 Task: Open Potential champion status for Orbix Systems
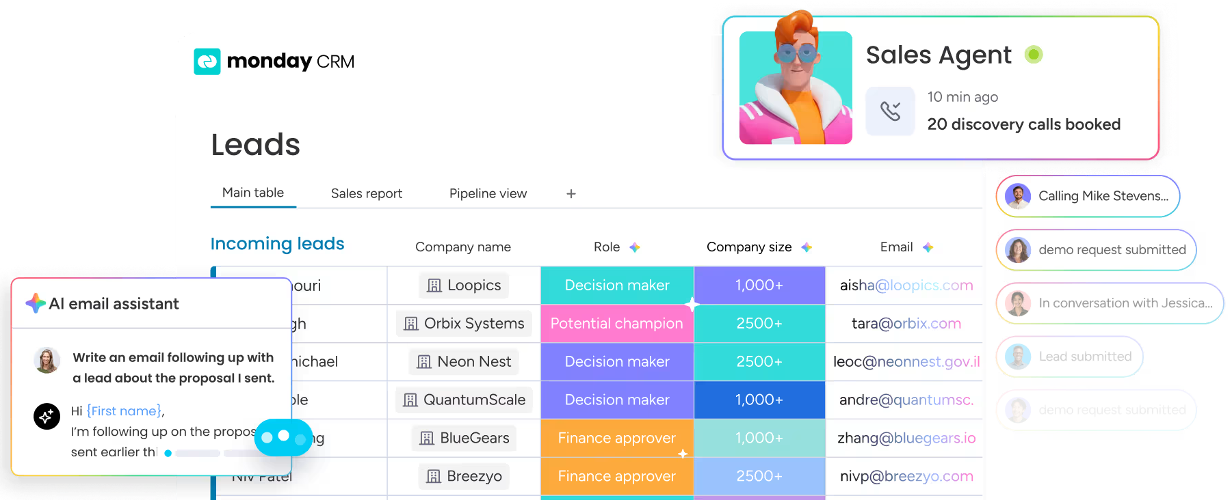617,324
